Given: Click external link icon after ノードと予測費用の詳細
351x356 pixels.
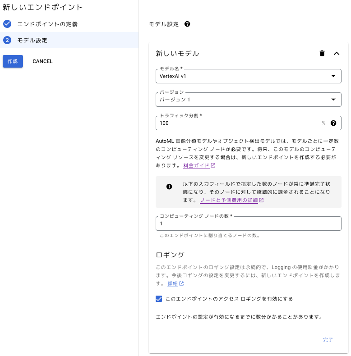Looking at the screenshot, I should click(x=261, y=200).
